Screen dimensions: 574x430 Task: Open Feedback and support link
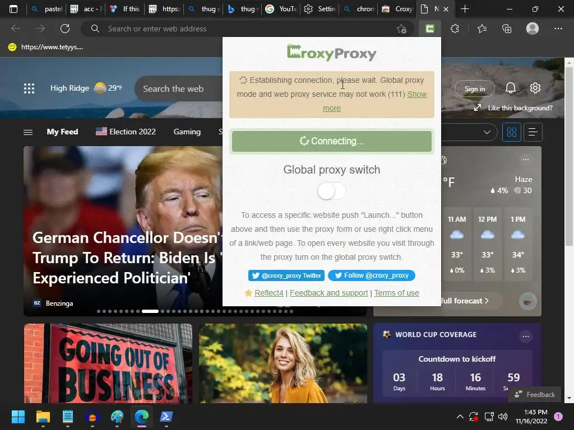(328, 293)
